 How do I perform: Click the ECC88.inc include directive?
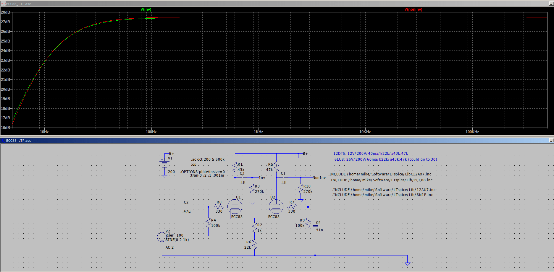point(382,180)
